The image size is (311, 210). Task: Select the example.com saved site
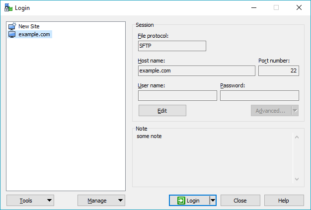coord(35,35)
